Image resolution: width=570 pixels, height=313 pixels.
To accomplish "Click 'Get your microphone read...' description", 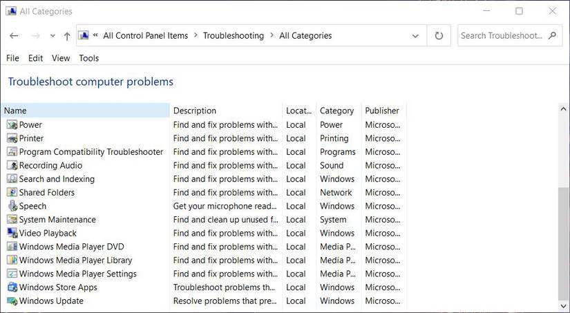I will tap(225, 206).
